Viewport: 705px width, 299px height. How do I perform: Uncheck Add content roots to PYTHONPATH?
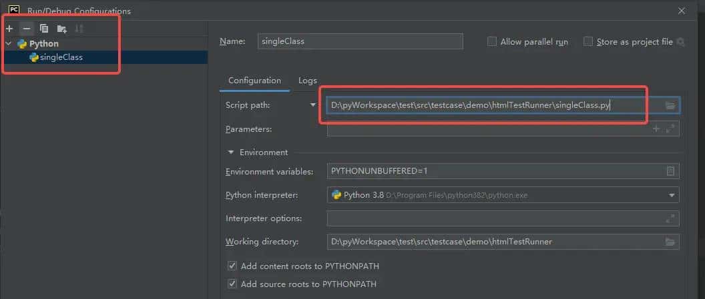pos(232,266)
